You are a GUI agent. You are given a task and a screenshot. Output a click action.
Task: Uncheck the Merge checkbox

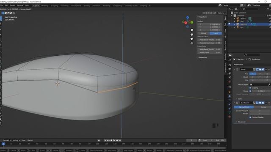point(250,91)
